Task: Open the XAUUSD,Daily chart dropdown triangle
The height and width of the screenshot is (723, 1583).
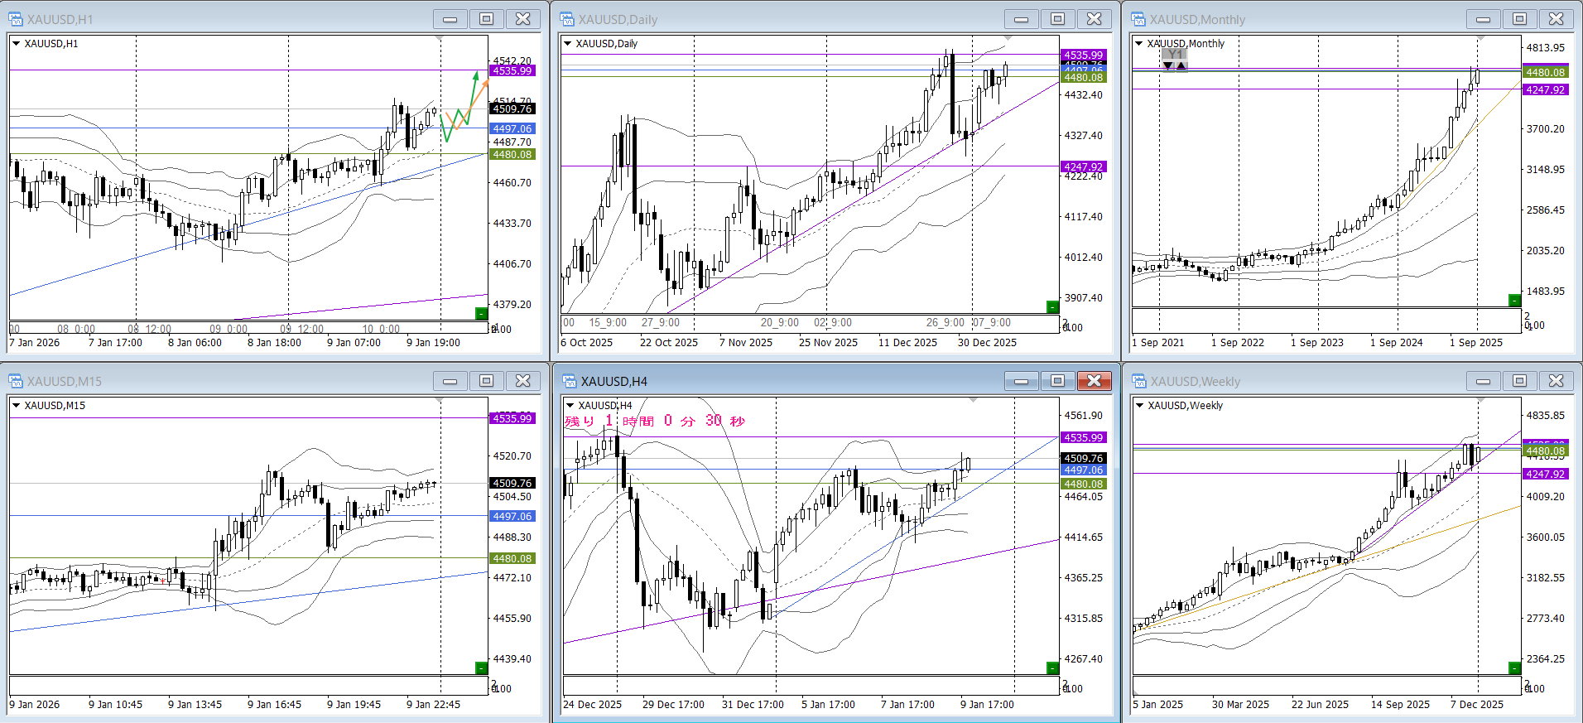Action: tap(567, 44)
